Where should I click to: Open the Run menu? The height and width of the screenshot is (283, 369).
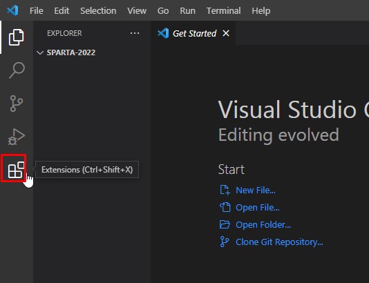coord(187,11)
